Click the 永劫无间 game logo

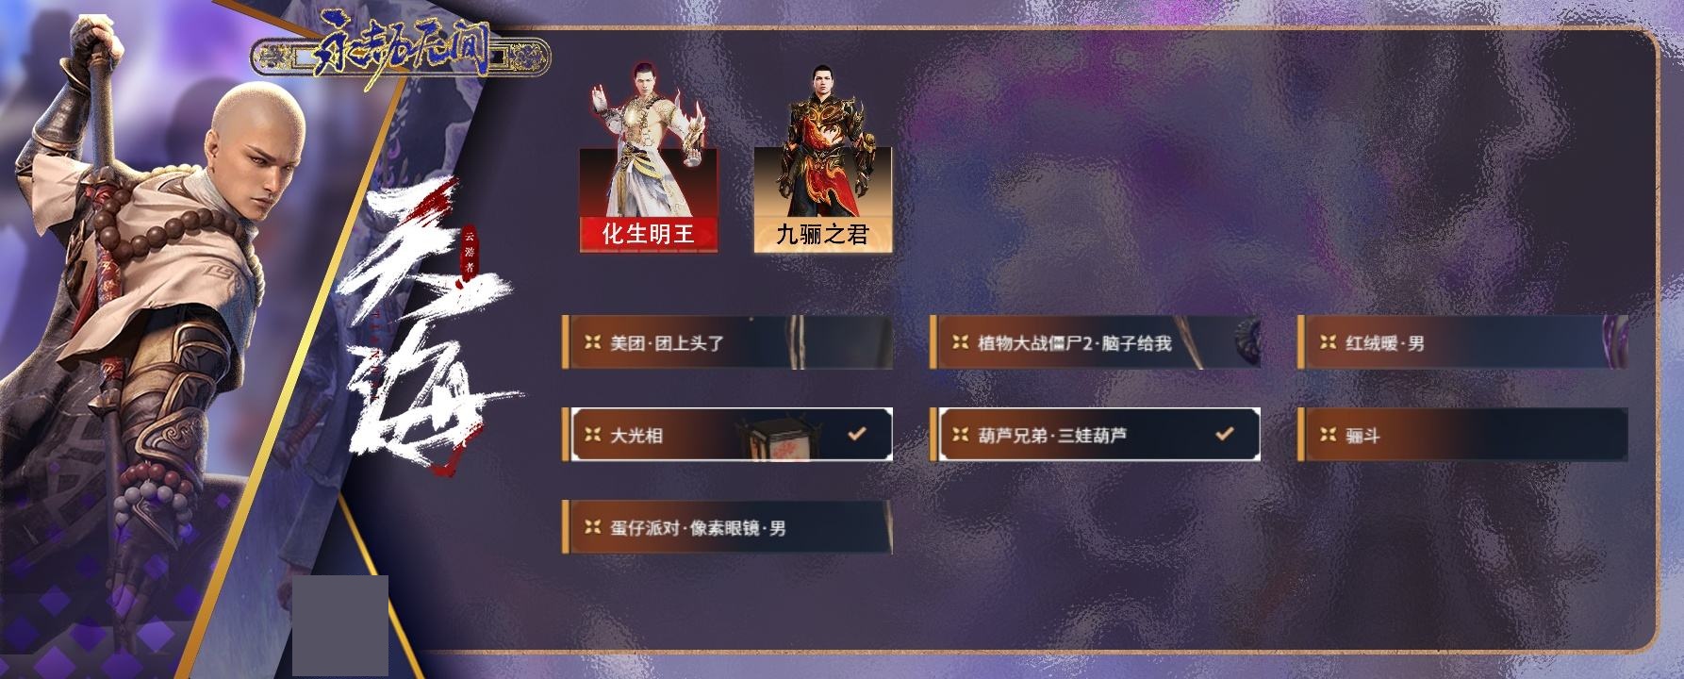click(401, 57)
